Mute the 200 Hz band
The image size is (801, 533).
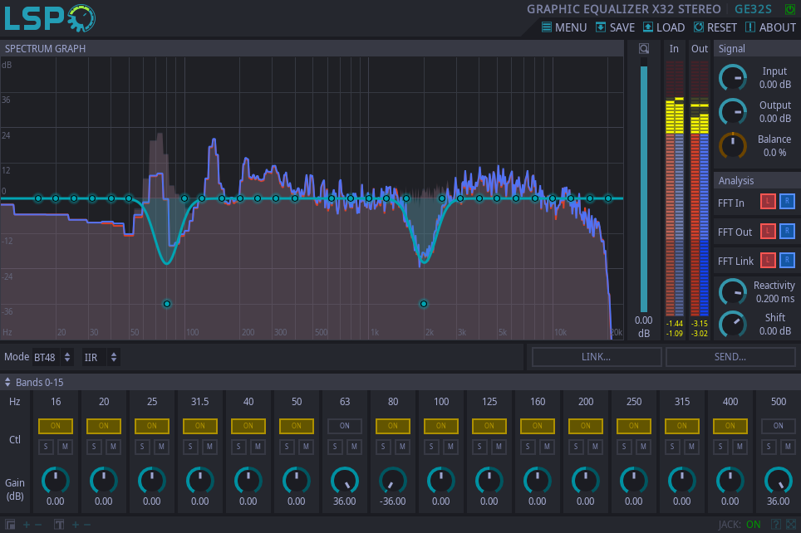(595, 447)
